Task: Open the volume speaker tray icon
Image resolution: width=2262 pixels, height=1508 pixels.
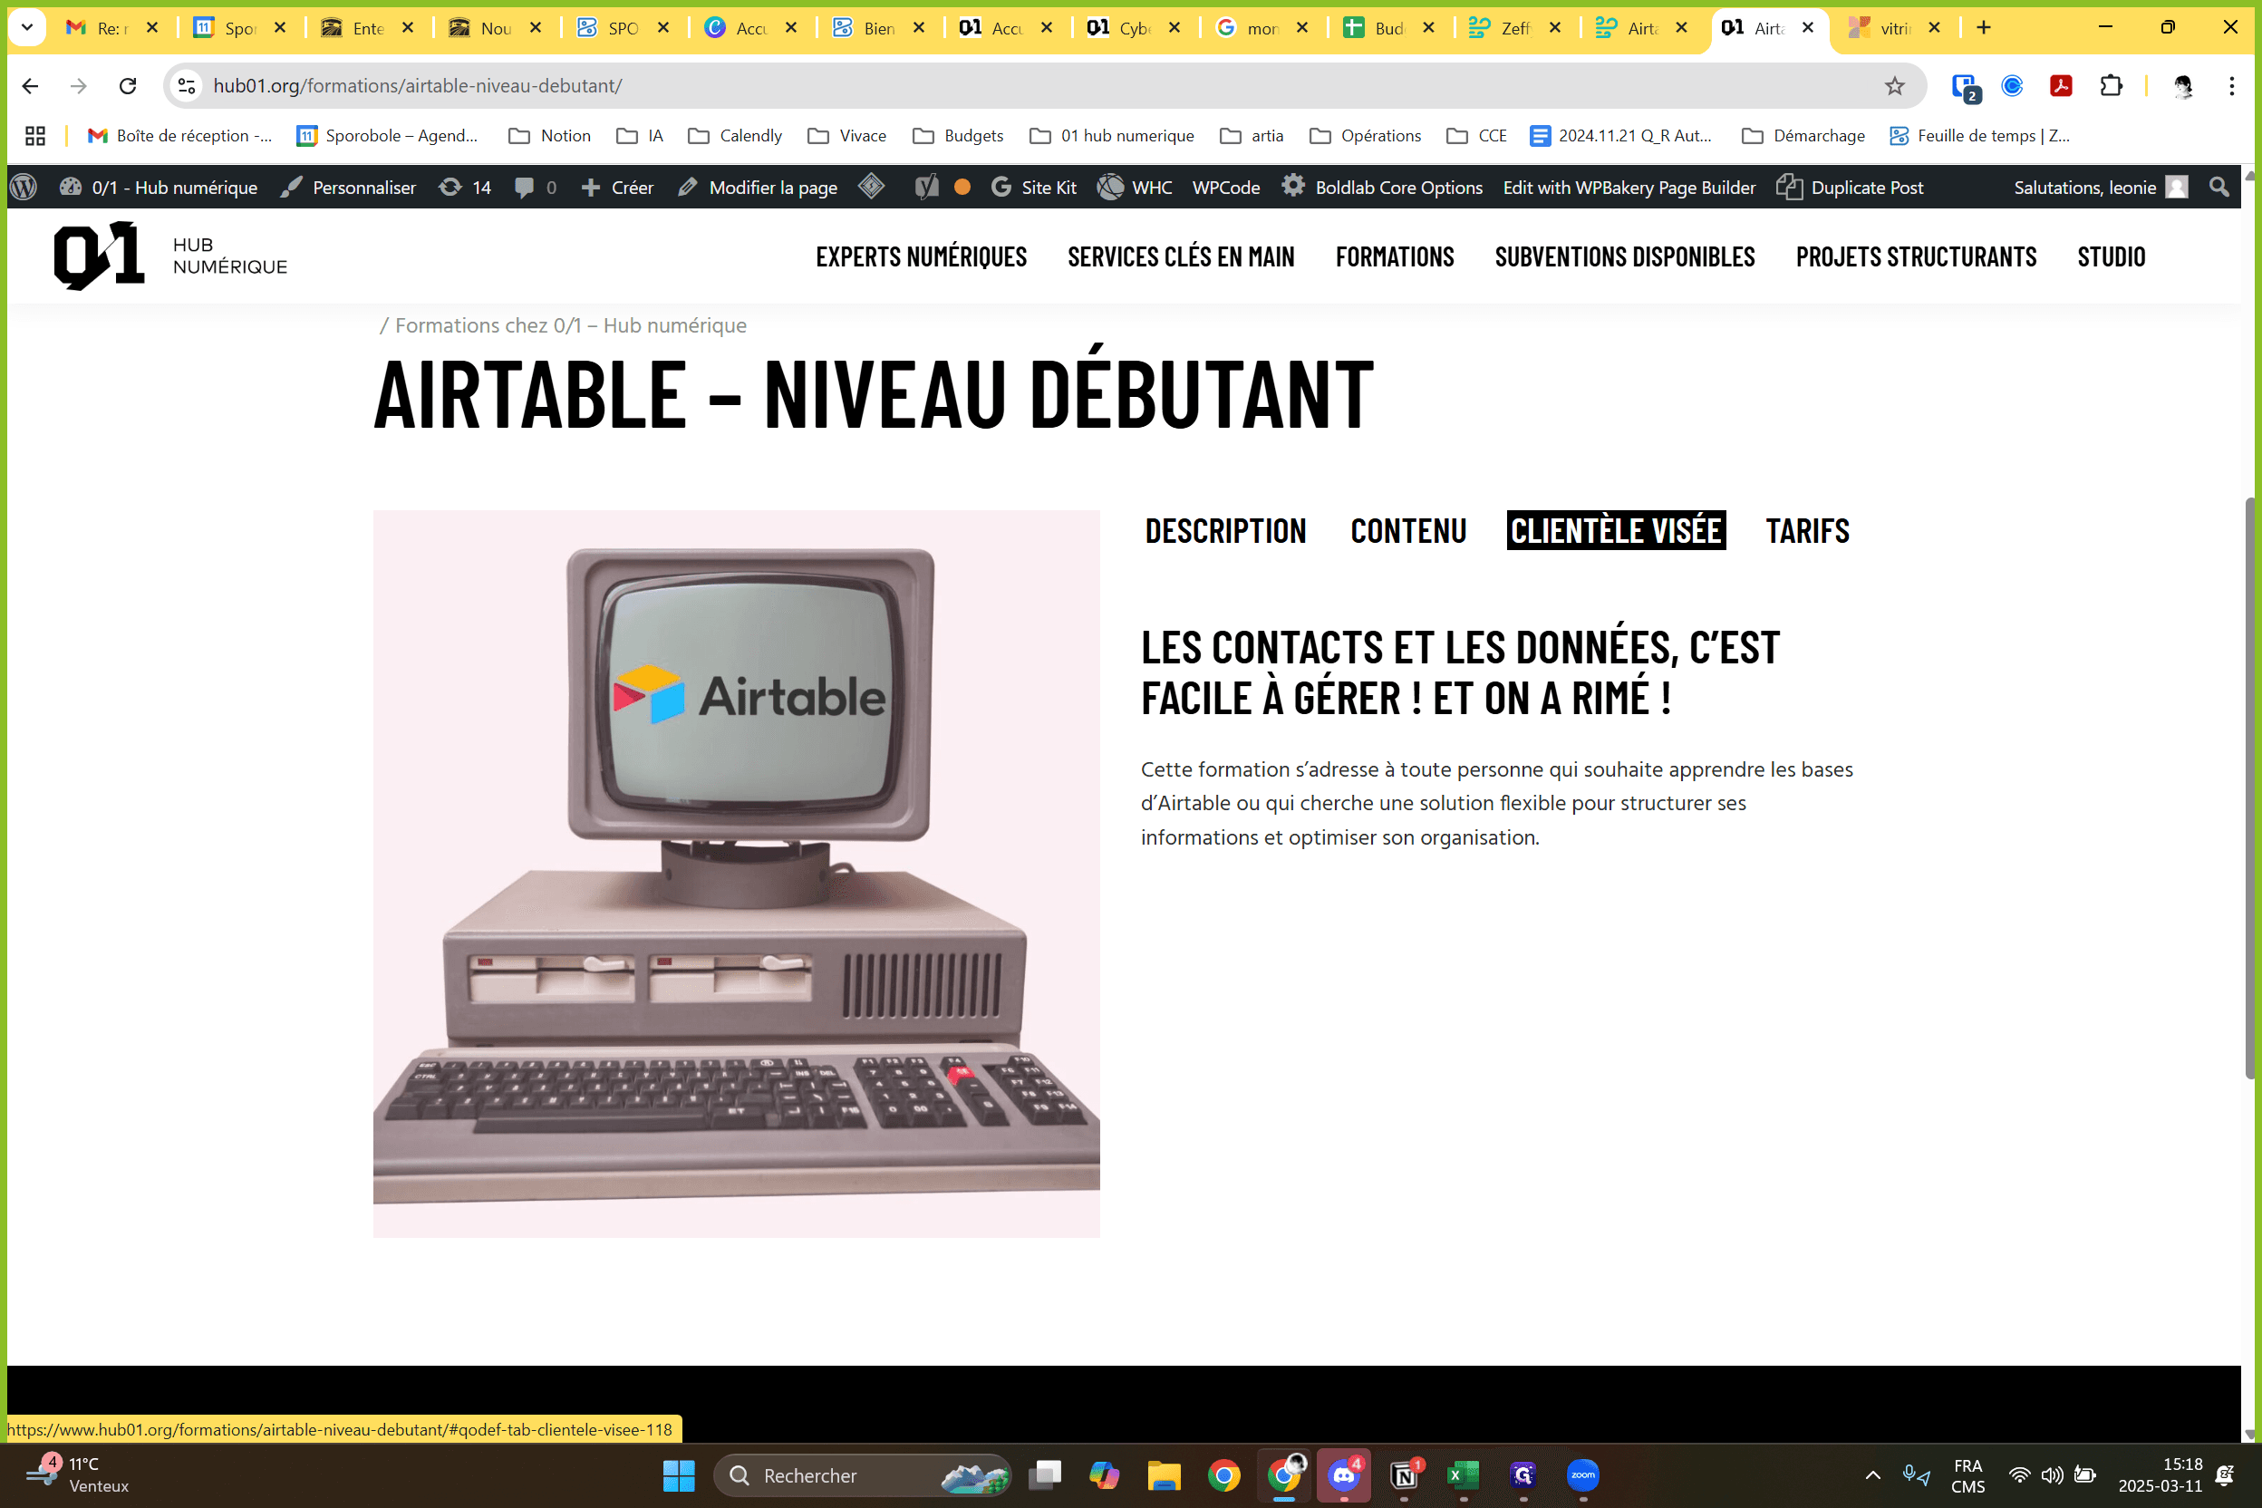Action: [x=2052, y=1475]
